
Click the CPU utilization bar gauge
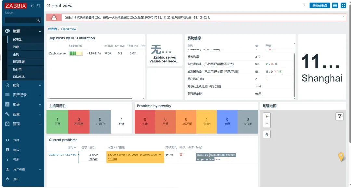pos(76,53)
